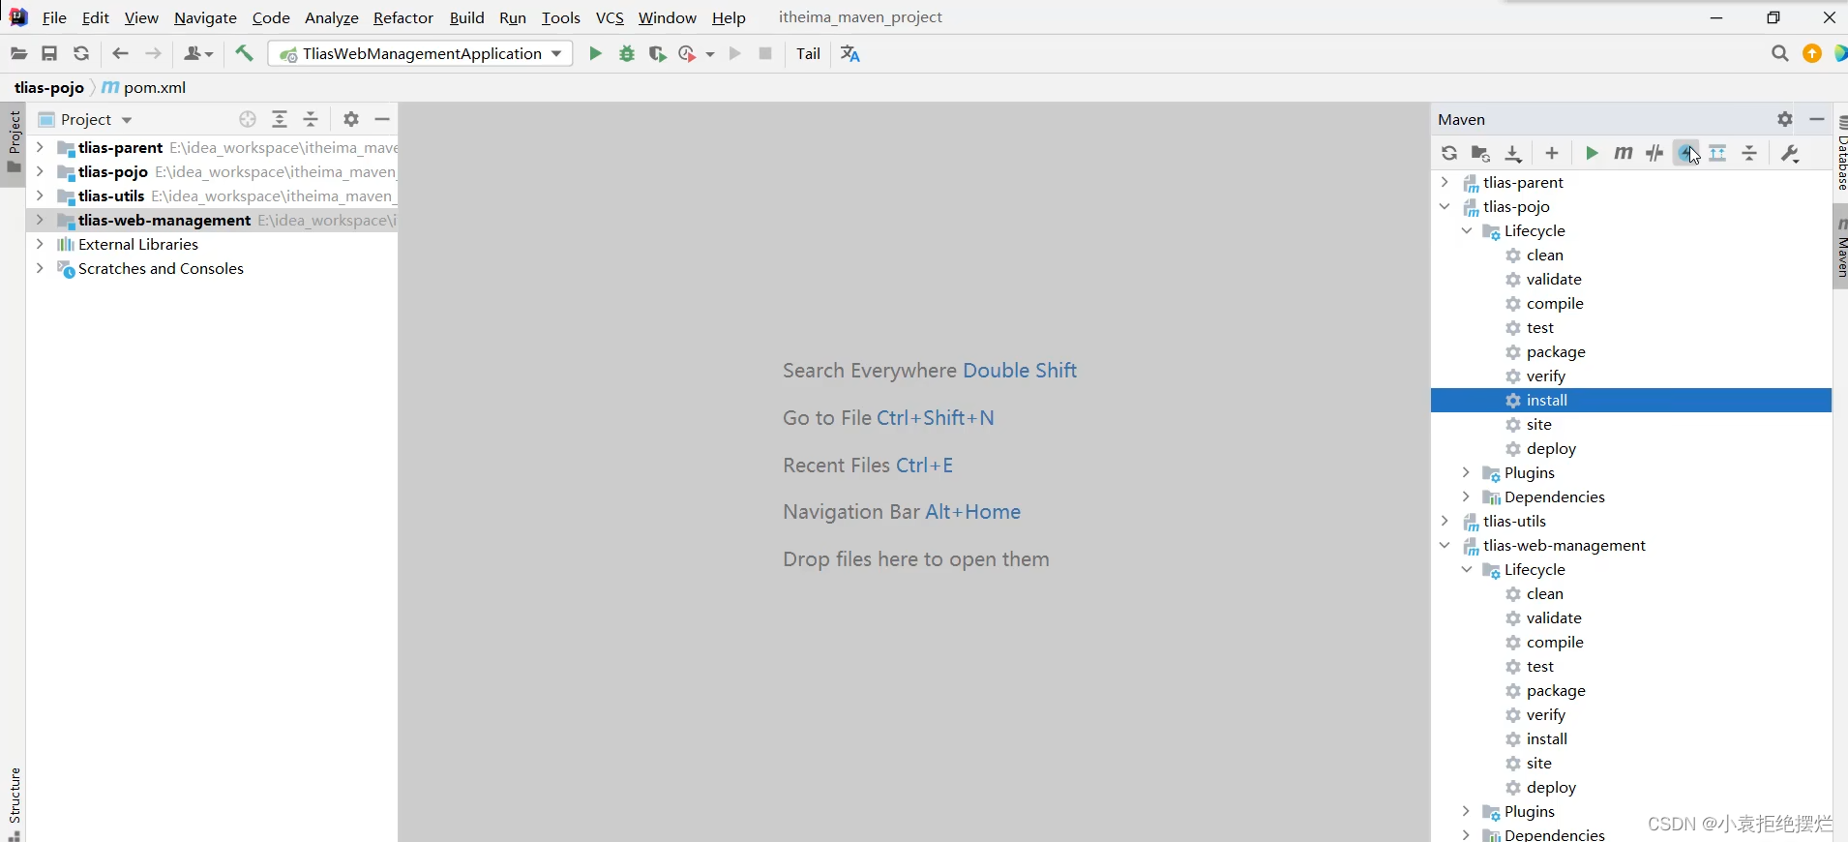
Task: Build project with the hammer icon
Action: point(244,54)
